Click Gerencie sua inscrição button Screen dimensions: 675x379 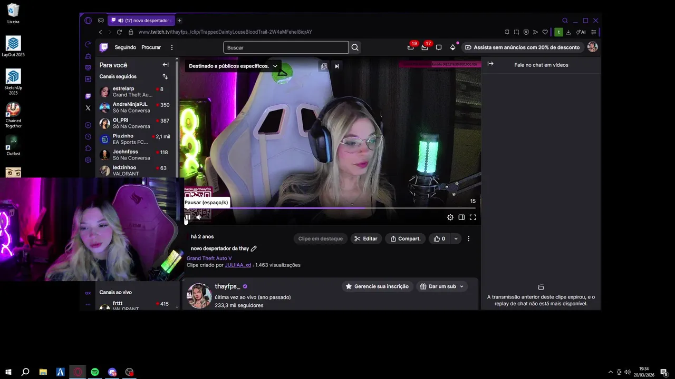pos(377,286)
